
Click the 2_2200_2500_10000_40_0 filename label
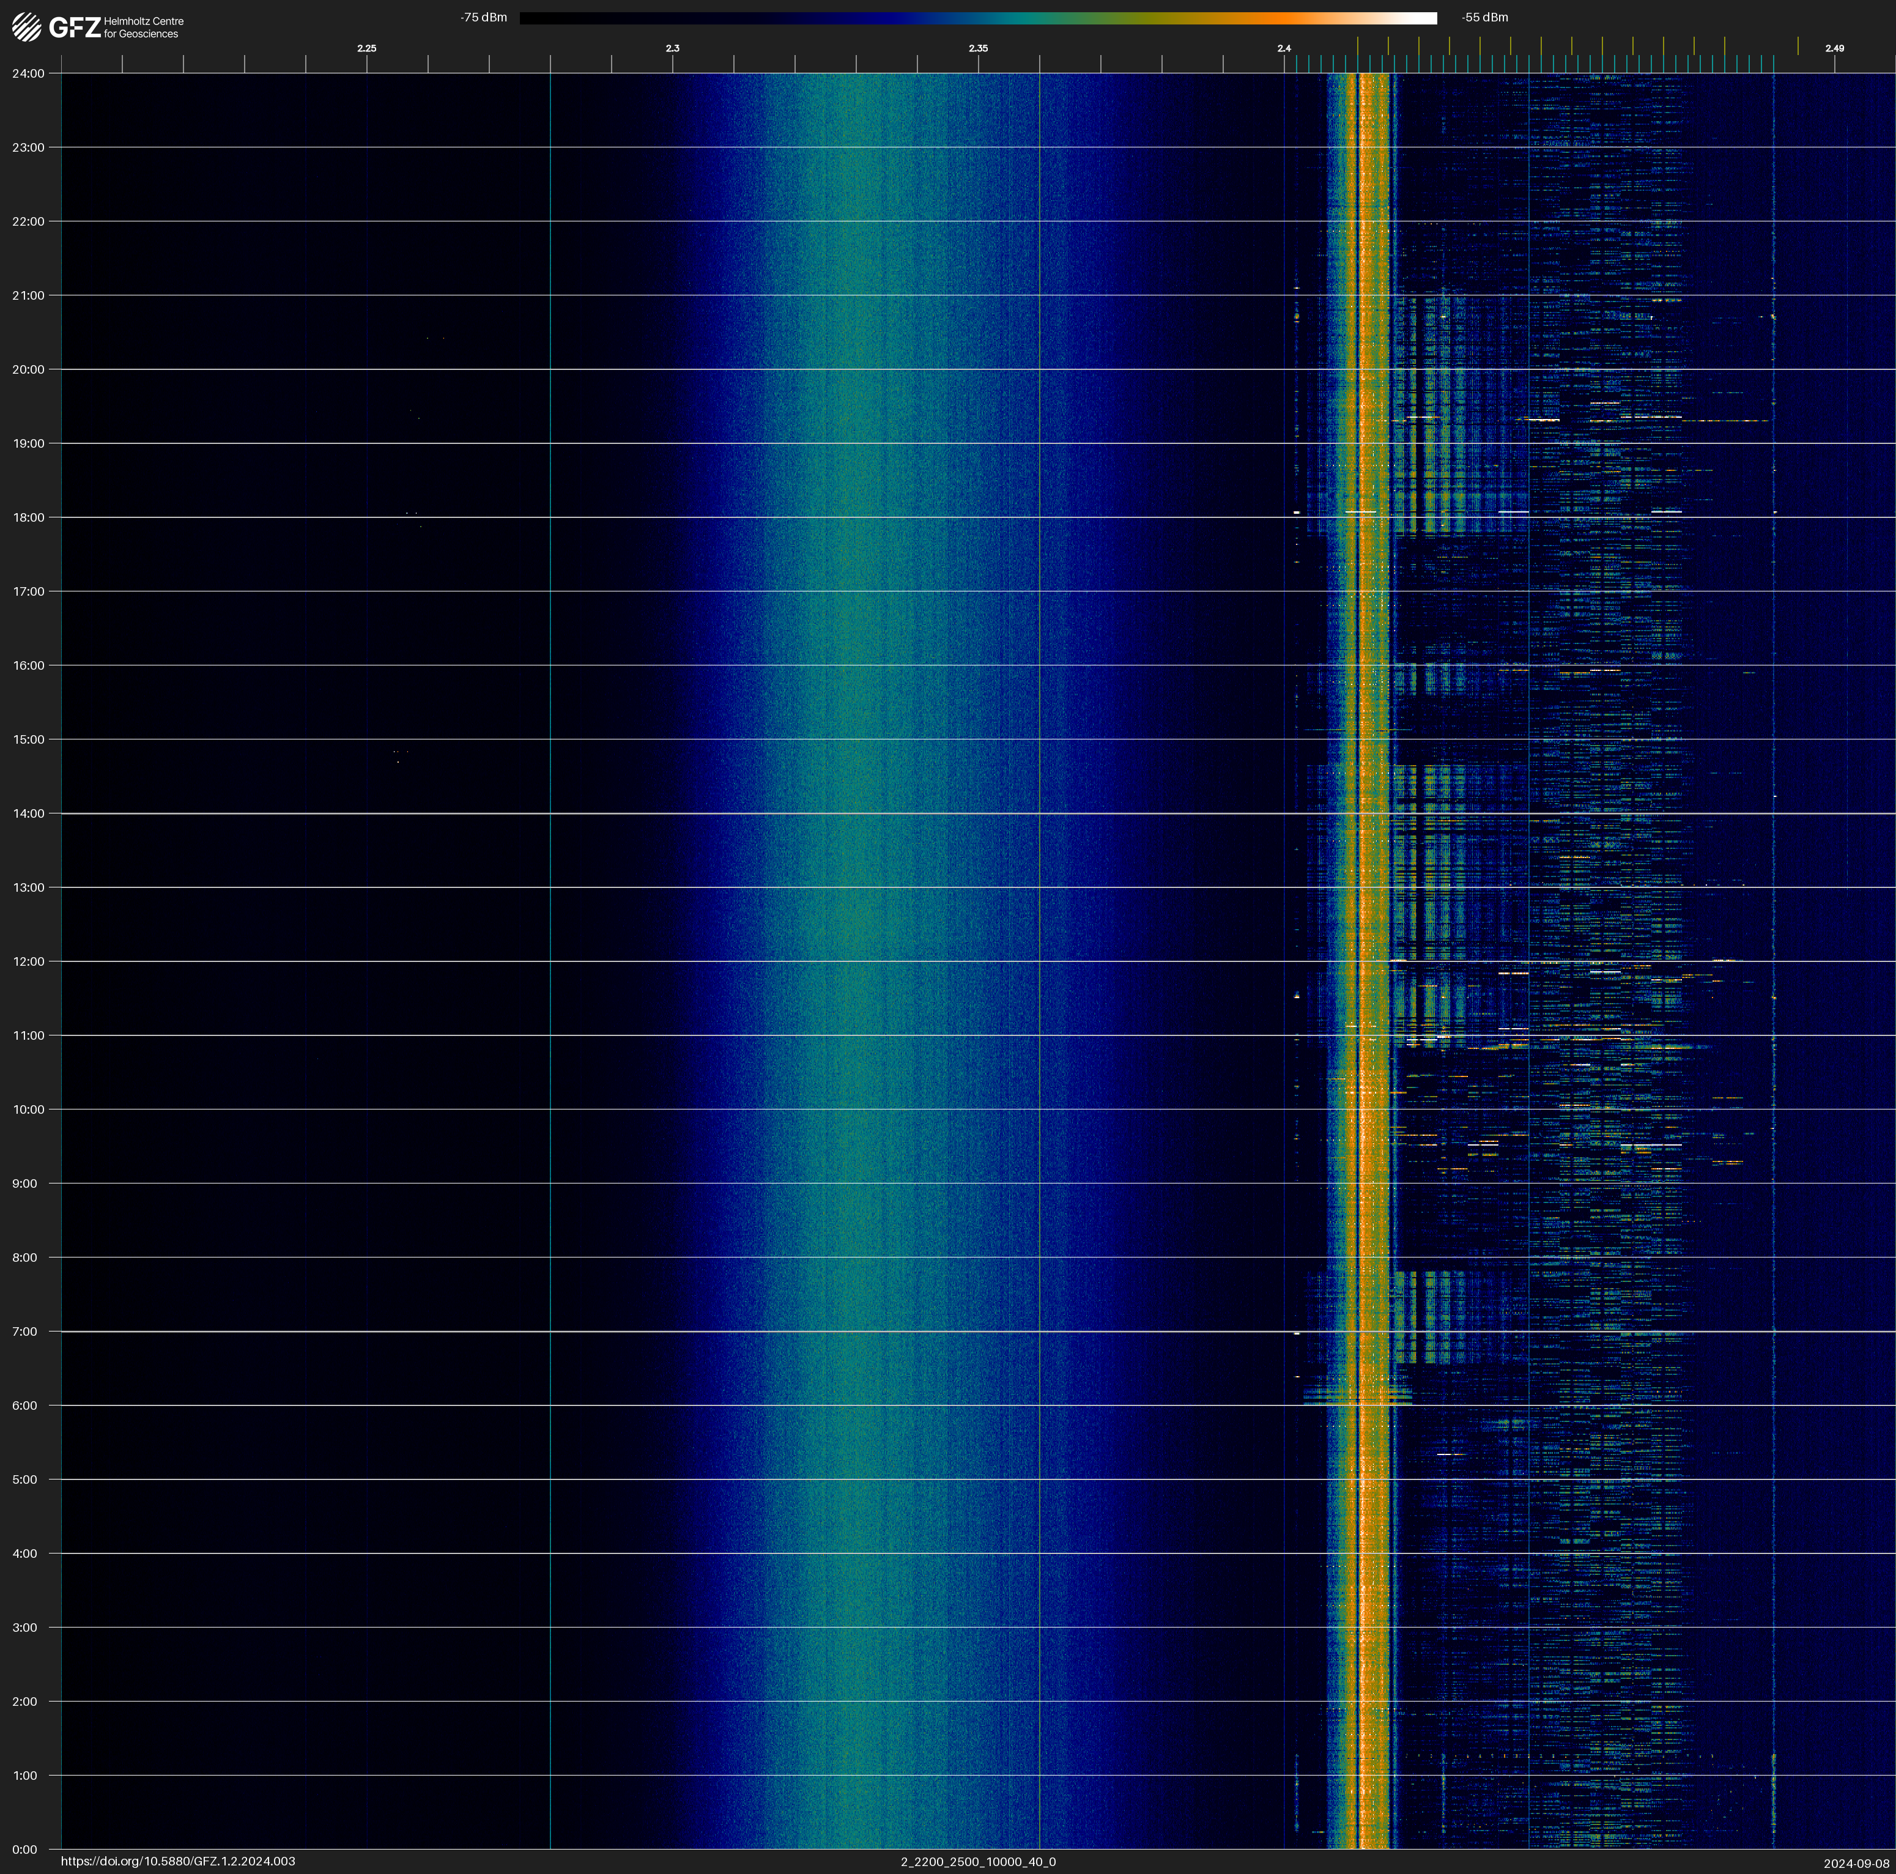pyautogui.click(x=977, y=1861)
